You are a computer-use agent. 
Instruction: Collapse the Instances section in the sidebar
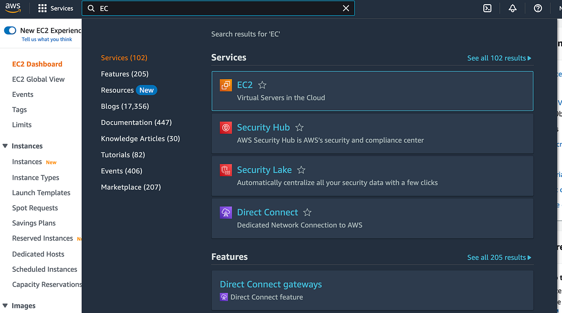pyautogui.click(x=5, y=146)
